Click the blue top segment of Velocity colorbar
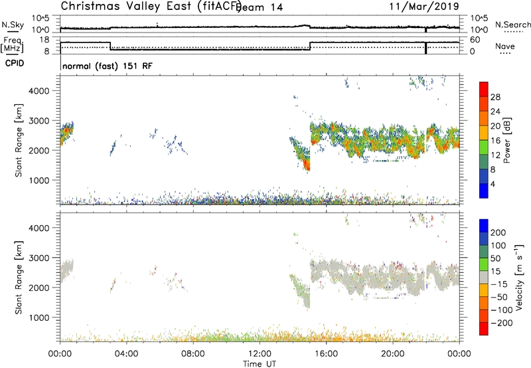The width and height of the screenshot is (531, 368). click(x=484, y=226)
